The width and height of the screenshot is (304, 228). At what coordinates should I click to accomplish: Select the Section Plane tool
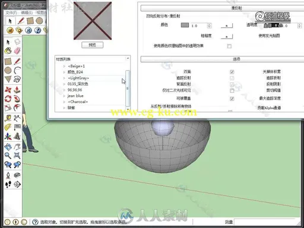click(17, 184)
